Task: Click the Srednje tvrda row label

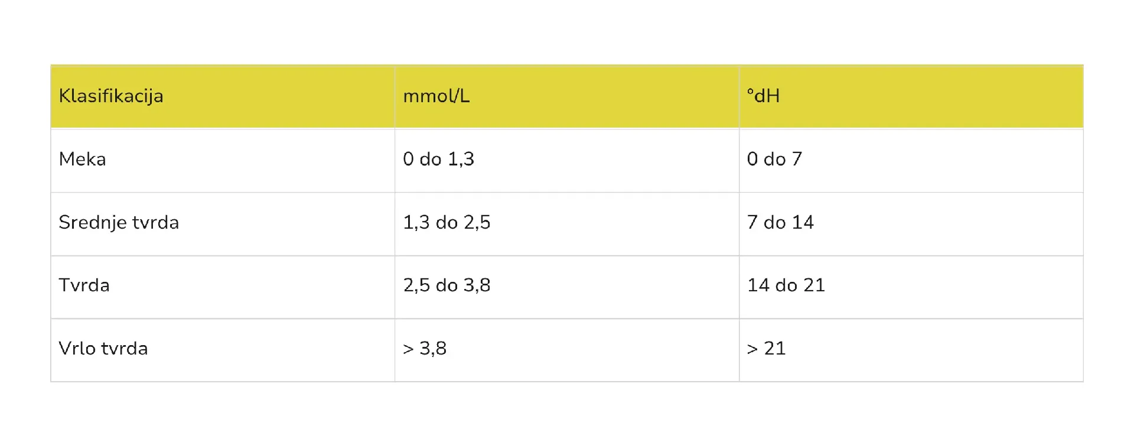Action: [x=119, y=222]
